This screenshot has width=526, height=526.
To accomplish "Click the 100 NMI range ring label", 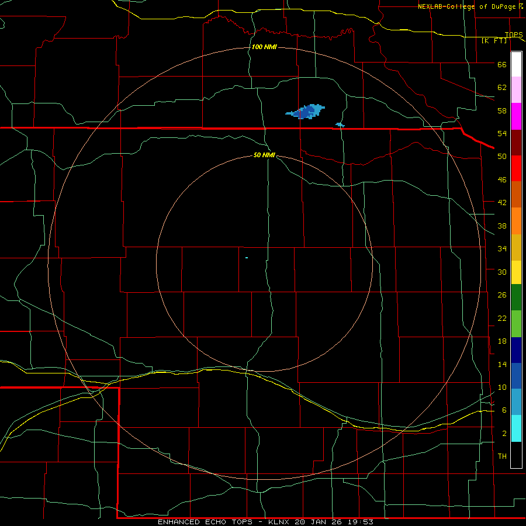I will (264, 47).
